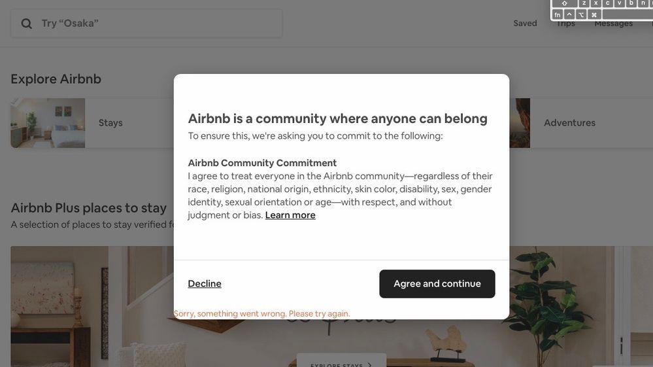
Task: Focus the Try "Osaka" search field
Action: point(146,24)
